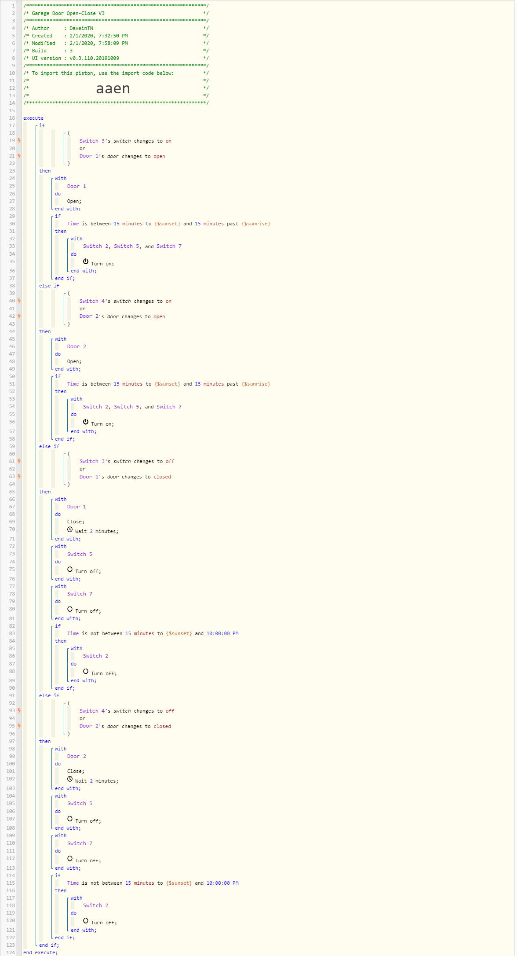The height and width of the screenshot is (956, 518).
Task: Click the Turn off icon on line 75
Action: 70,569
